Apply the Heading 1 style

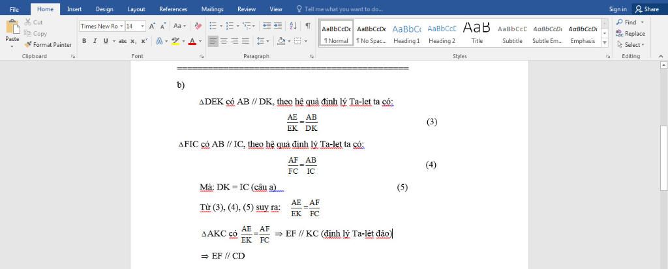[x=406, y=33]
